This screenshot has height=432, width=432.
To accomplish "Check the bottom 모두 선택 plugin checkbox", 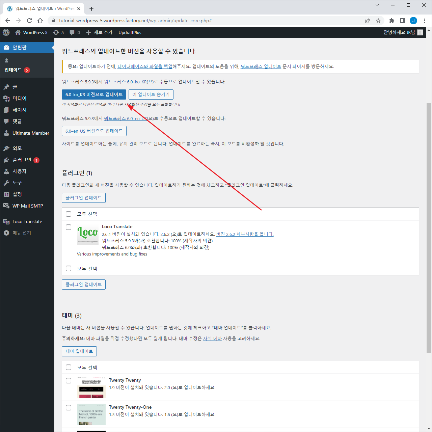I will [69, 268].
